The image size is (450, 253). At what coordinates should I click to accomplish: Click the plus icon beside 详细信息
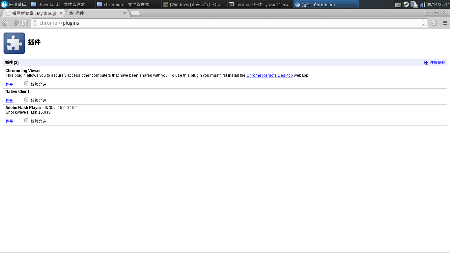[426, 63]
